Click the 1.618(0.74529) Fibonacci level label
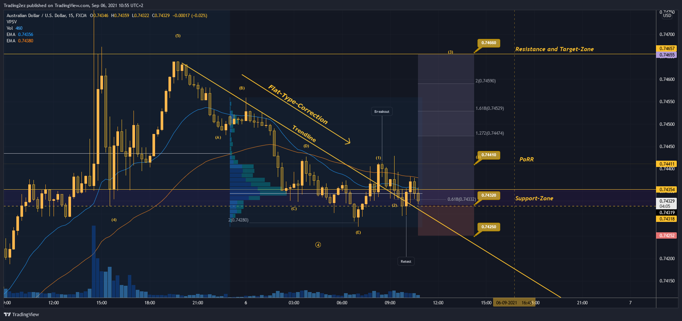The height and width of the screenshot is (321, 682). click(x=490, y=108)
